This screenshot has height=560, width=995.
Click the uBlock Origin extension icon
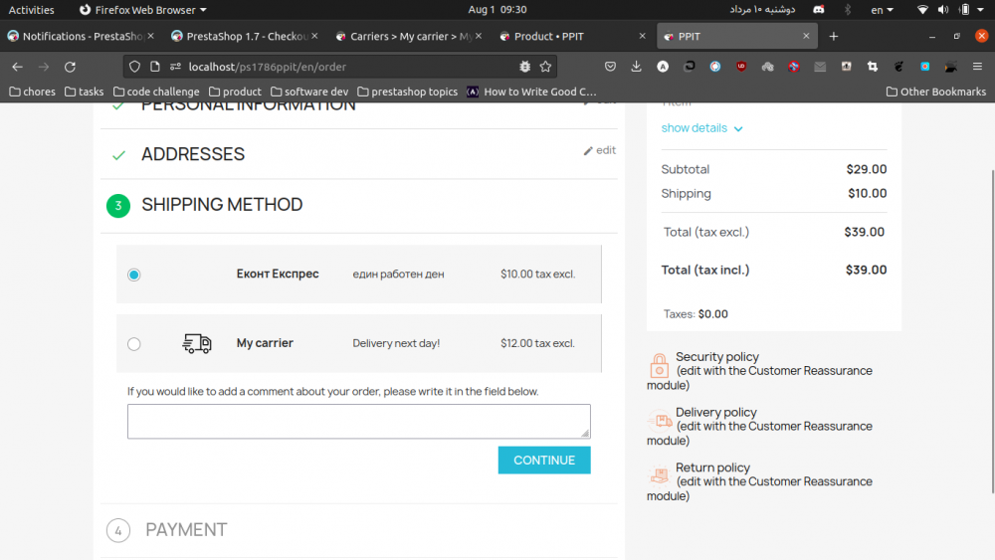click(741, 67)
